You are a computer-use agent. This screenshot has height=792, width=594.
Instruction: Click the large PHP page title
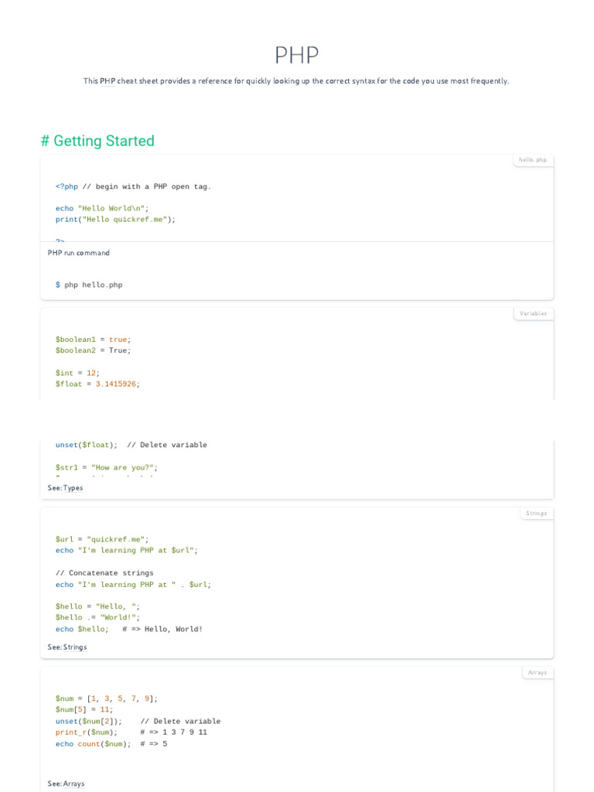(296, 55)
